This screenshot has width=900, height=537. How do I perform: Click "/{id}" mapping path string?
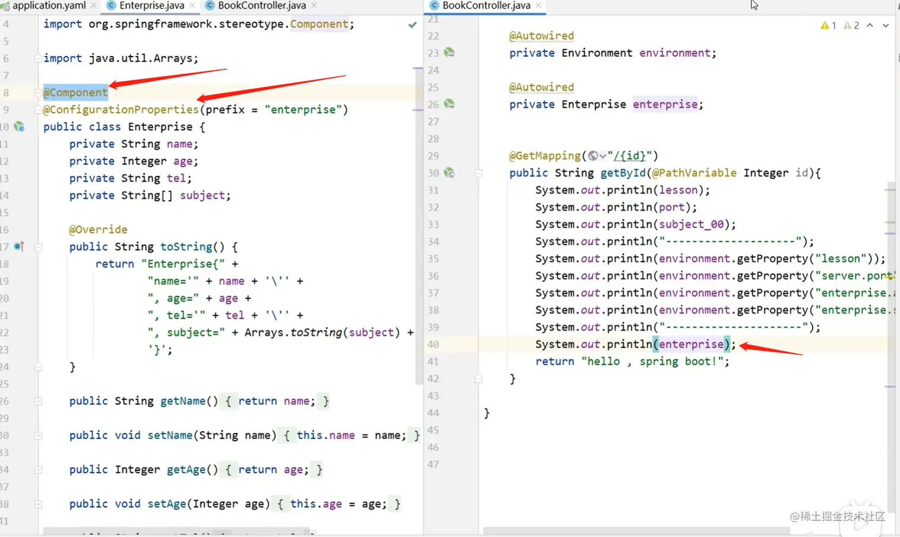click(x=630, y=156)
